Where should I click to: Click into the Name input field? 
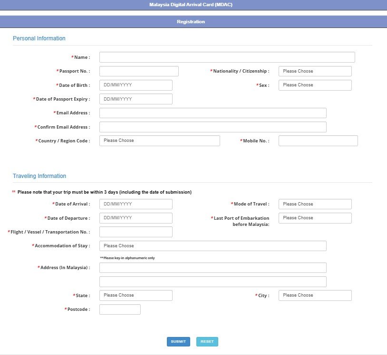coord(227,56)
